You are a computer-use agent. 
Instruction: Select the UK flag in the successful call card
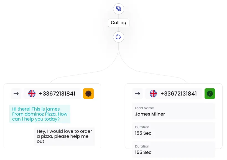153,94
